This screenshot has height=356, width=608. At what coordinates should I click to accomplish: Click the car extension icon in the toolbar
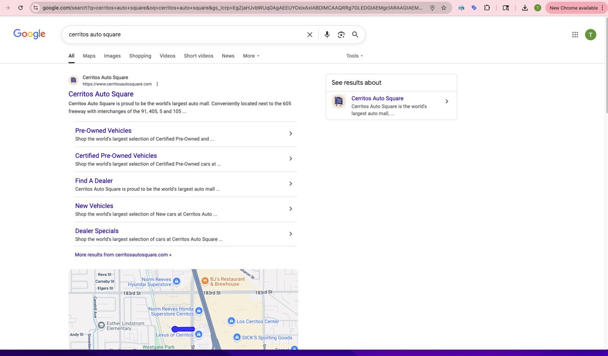coord(461,8)
